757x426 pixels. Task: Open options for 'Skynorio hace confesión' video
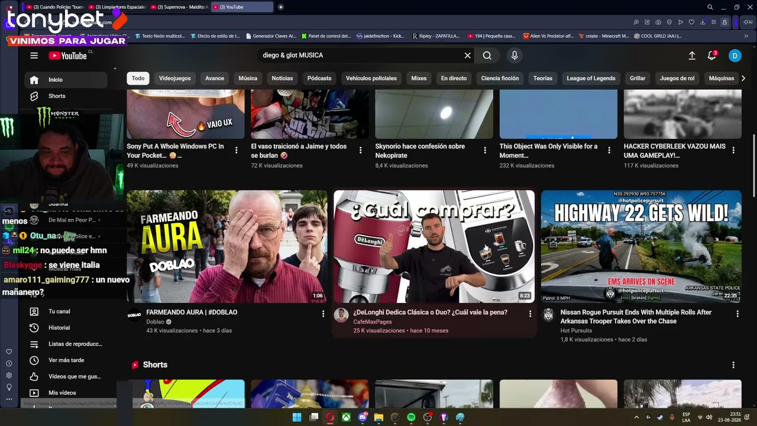pyautogui.click(x=485, y=150)
